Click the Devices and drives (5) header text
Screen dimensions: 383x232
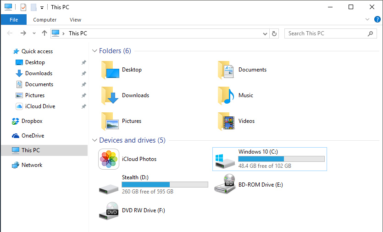coord(133,140)
